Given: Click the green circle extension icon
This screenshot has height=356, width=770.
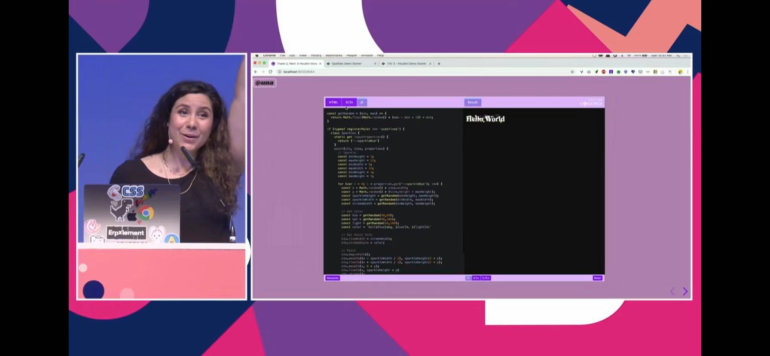Looking at the screenshot, I should [618, 72].
